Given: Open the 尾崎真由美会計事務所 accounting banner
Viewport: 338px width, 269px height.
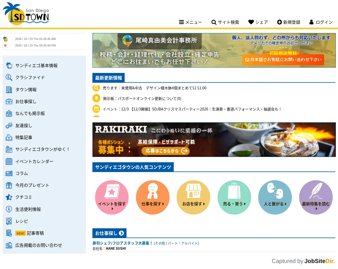Looking at the screenshot, I should tap(214, 50).
